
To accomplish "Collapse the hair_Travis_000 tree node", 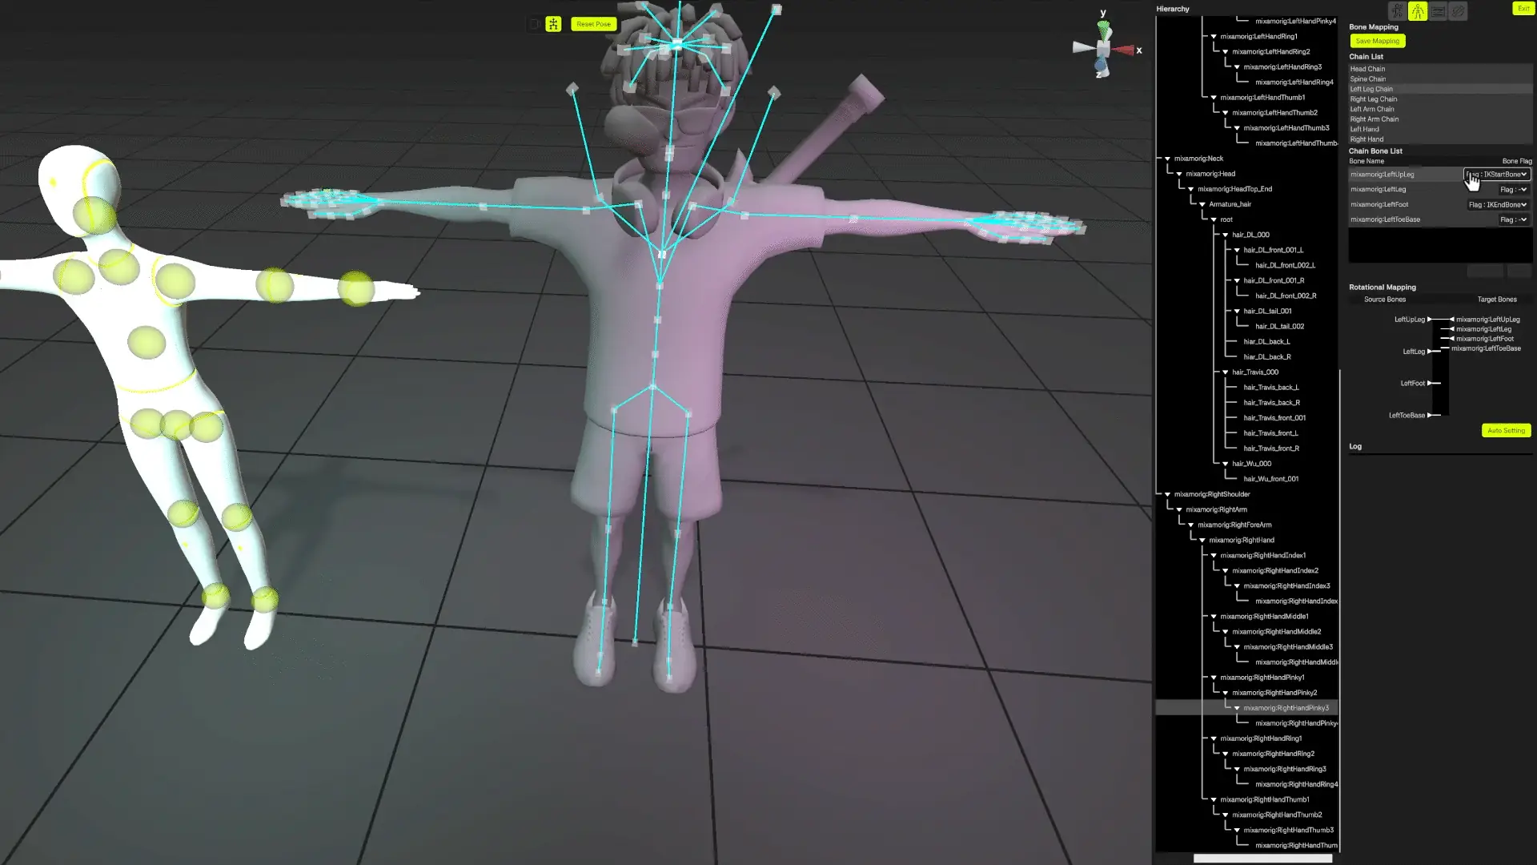I will point(1225,372).
